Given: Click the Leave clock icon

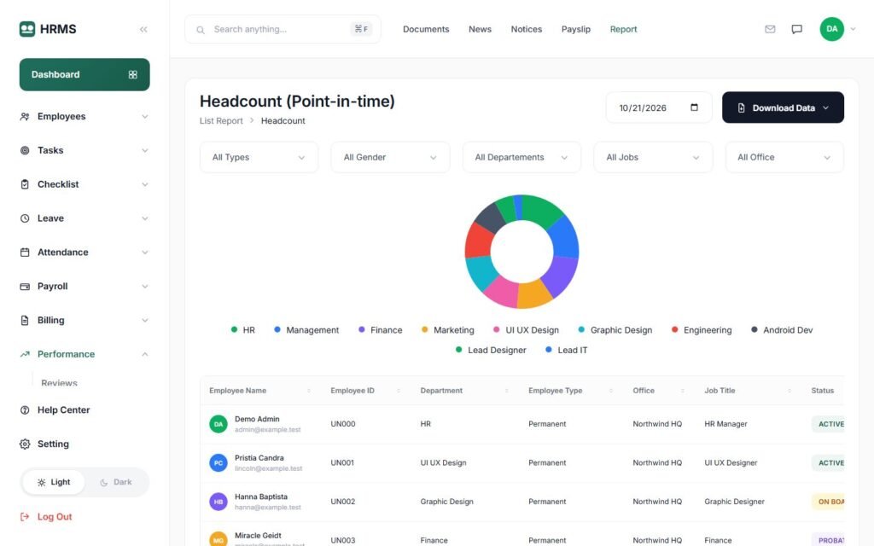Looking at the screenshot, I should tap(25, 218).
